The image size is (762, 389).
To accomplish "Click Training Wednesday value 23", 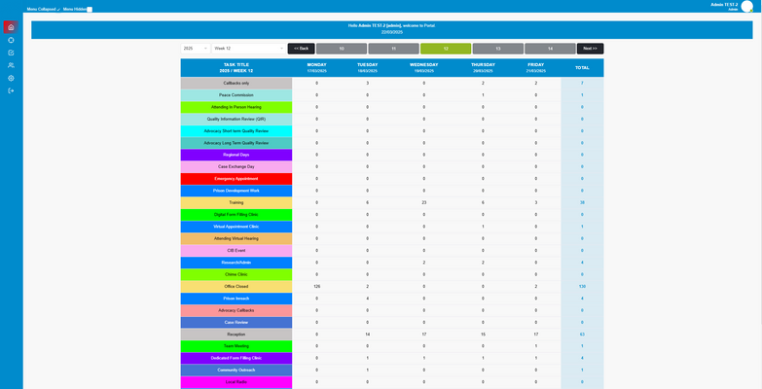I will (x=423, y=202).
